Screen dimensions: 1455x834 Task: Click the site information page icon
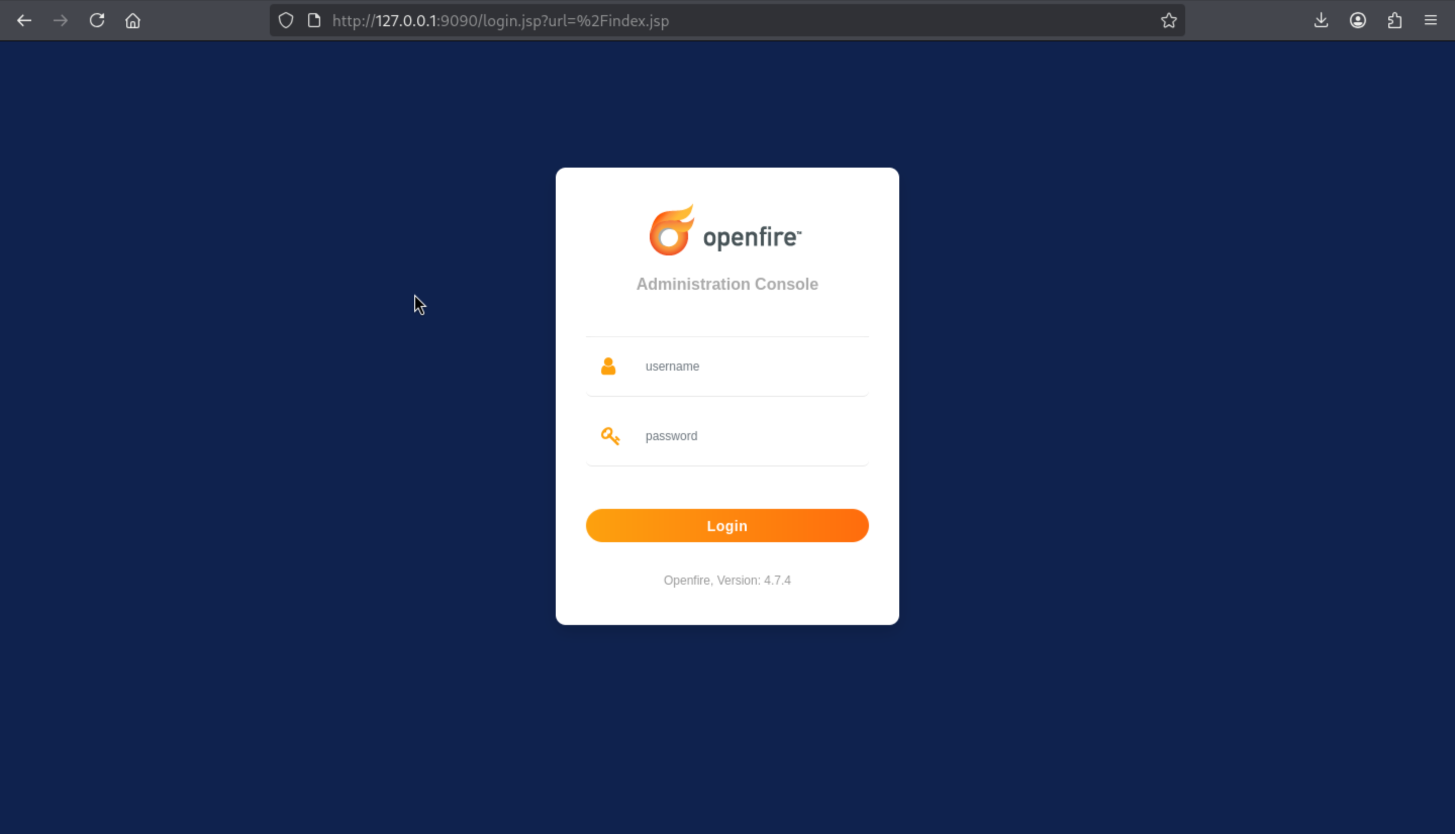[314, 21]
